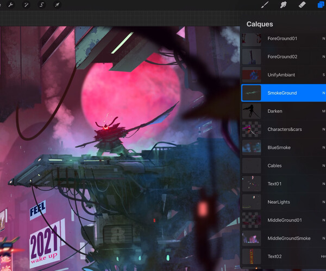
Task: Select the Smudge tool
Action: [283, 4]
